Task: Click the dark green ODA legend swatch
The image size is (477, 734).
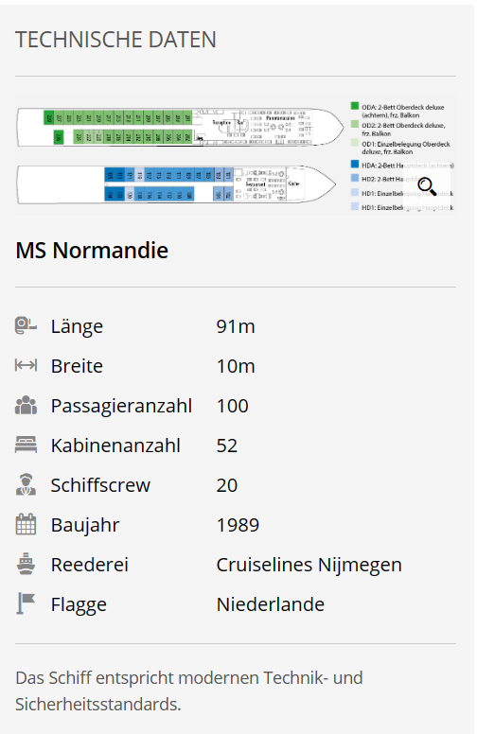Action: pos(355,106)
